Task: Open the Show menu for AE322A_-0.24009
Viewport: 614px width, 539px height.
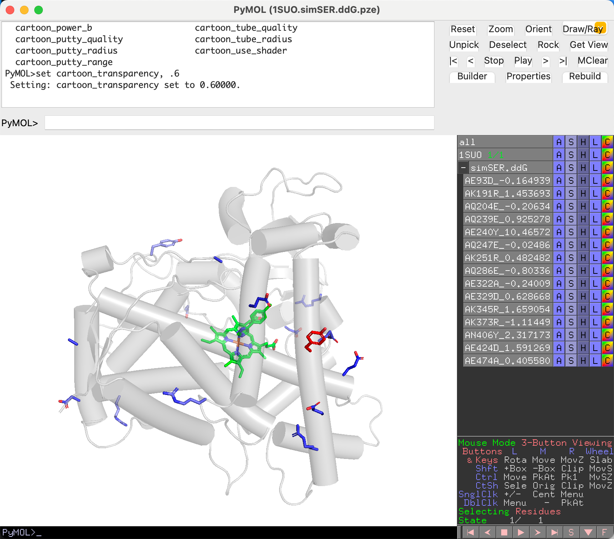Action: pyautogui.click(x=571, y=283)
